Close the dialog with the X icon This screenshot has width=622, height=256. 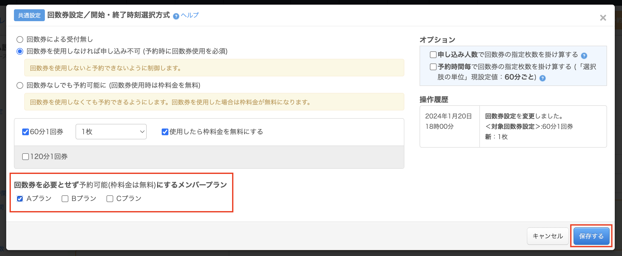[603, 18]
